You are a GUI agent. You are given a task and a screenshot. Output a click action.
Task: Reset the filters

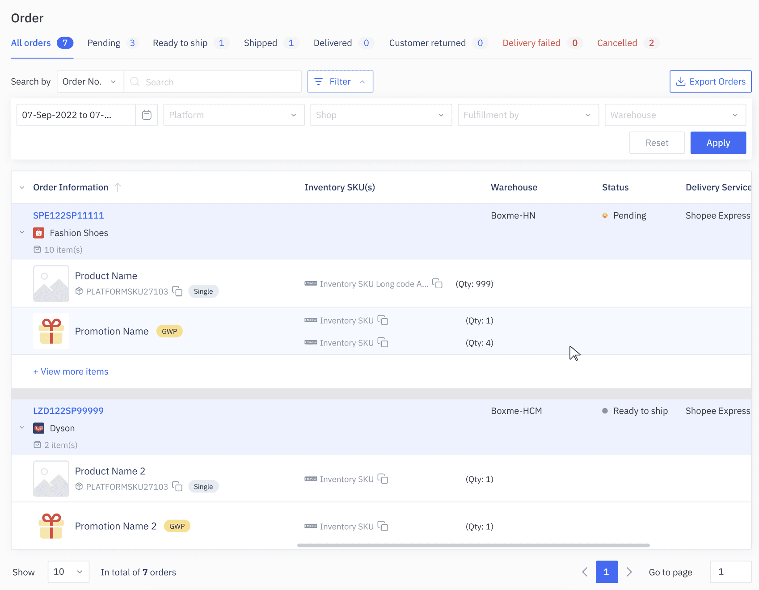(657, 143)
